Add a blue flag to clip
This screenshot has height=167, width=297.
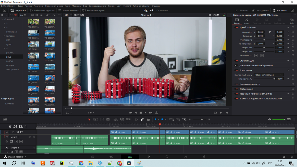(155, 119)
